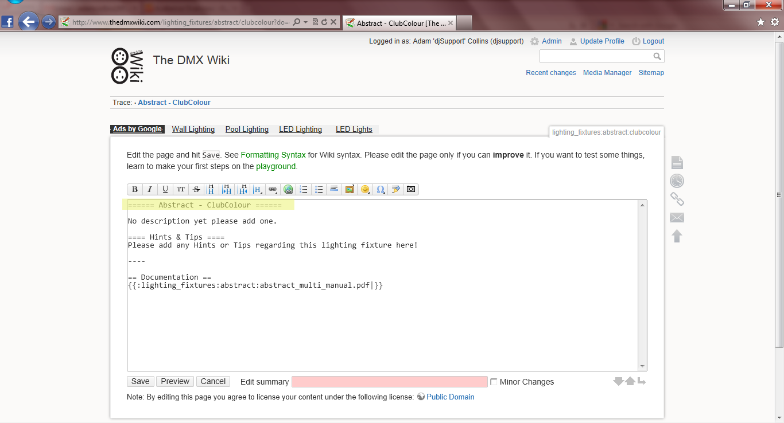784x423 pixels.
Task: Click the Logout link
Action: point(653,41)
